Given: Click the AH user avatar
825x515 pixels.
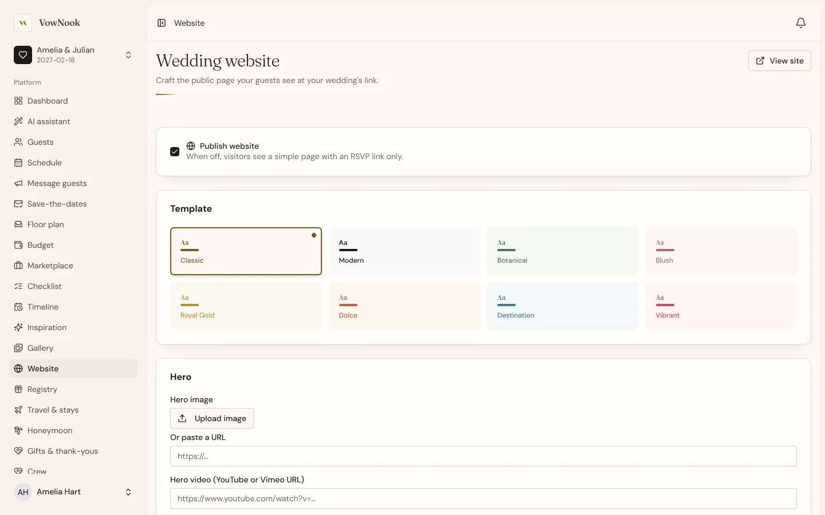Looking at the screenshot, I should point(23,492).
